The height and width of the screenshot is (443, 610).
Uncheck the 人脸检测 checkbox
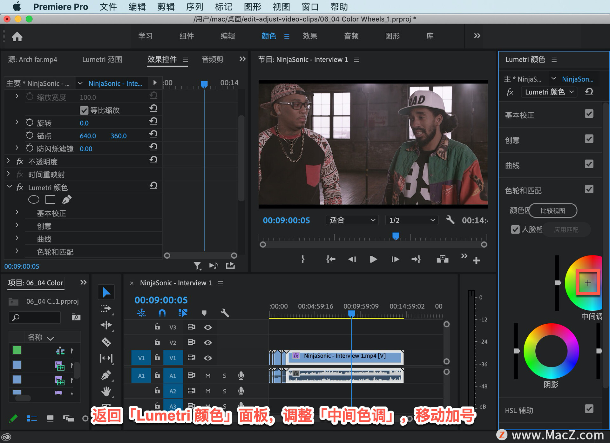pos(515,229)
